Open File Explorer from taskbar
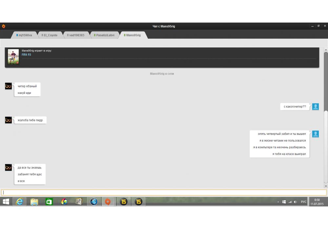Image resolution: width=328 pixels, height=229 pixels. pos(34,202)
